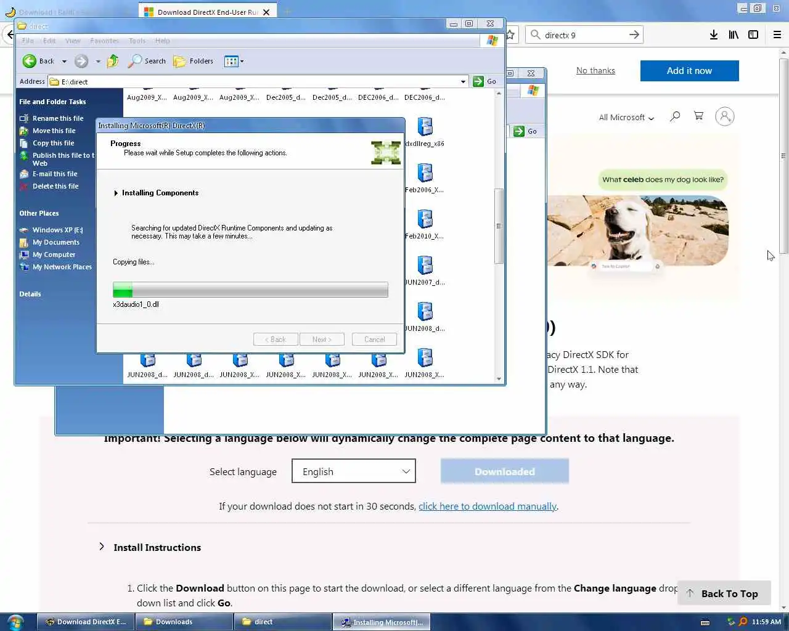Go up one folder level in Explorer
Screen dimensions: 789x631
(x=113, y=61)
